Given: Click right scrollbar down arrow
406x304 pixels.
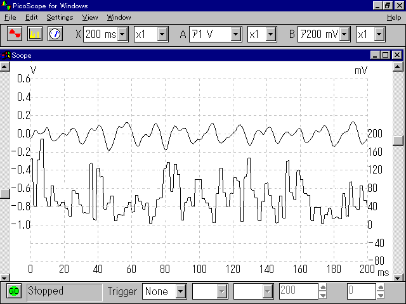Looking at the screenshot, I should (x=398, y=278).
